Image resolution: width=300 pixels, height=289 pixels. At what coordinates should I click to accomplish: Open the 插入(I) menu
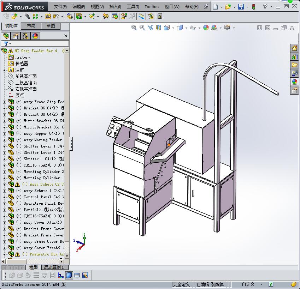tap(115, 7)
